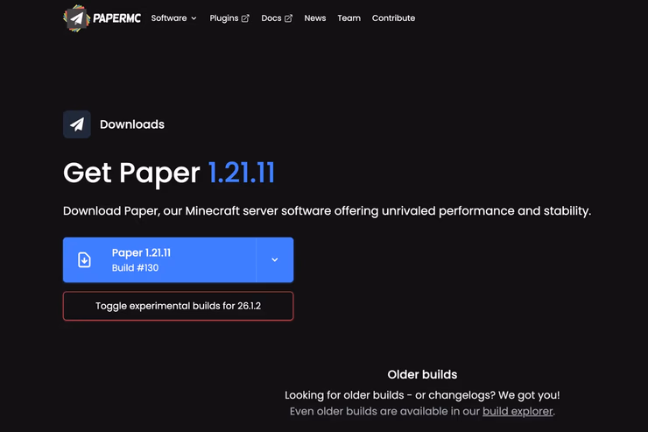Toggle experimental builds for 26.1.2
The height and width of the screenshot is (432, 648).
[178, 306]
